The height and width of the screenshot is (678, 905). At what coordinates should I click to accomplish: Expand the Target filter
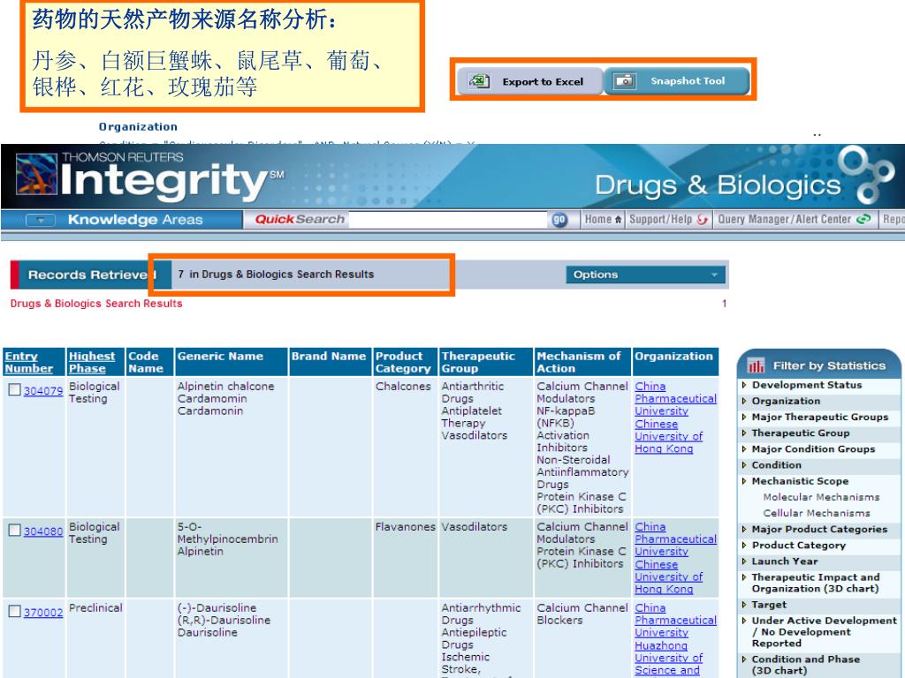pyautogui.click(x=744, y=605)
